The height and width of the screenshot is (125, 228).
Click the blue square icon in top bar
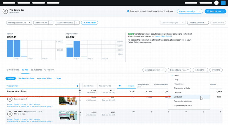tap(223, 3)
